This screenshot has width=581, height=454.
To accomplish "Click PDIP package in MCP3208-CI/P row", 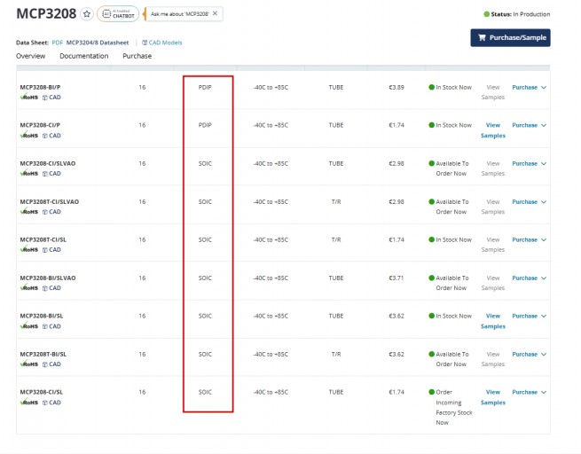I will (x=205, y=125).
